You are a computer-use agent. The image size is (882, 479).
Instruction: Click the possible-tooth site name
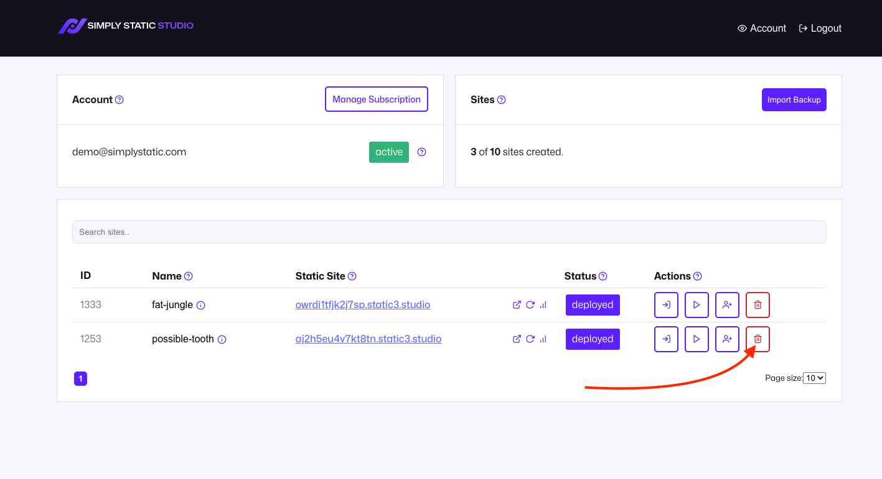(183, 339)
